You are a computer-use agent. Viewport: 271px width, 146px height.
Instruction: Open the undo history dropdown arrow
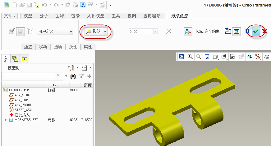click(50, 5)
